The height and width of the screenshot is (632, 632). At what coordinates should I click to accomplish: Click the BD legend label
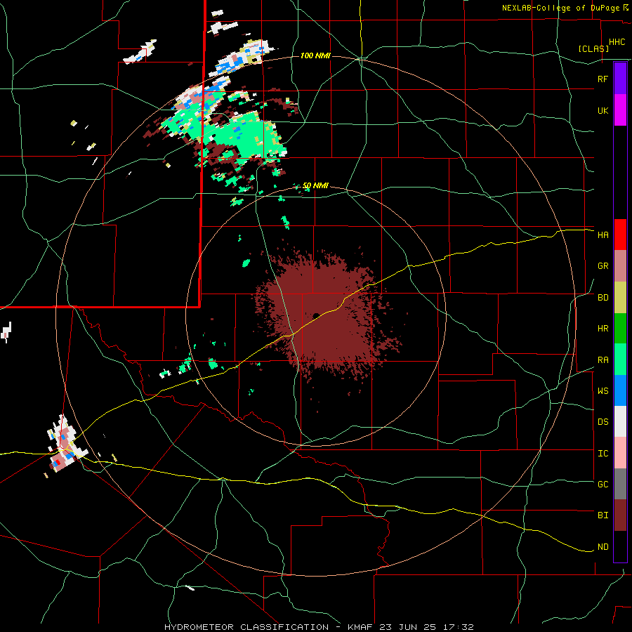click(x=603, y=298)
